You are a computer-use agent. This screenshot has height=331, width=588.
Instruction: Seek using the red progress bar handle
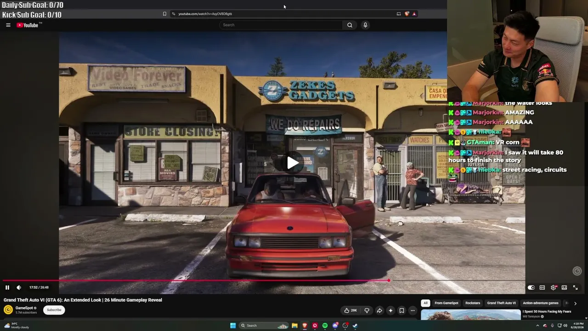[389, 280]
